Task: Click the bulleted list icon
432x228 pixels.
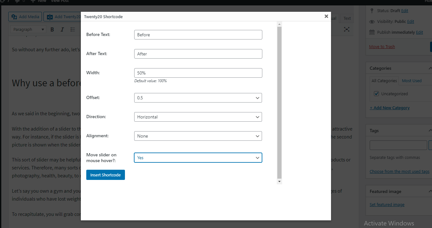Action: click(73, 29)
